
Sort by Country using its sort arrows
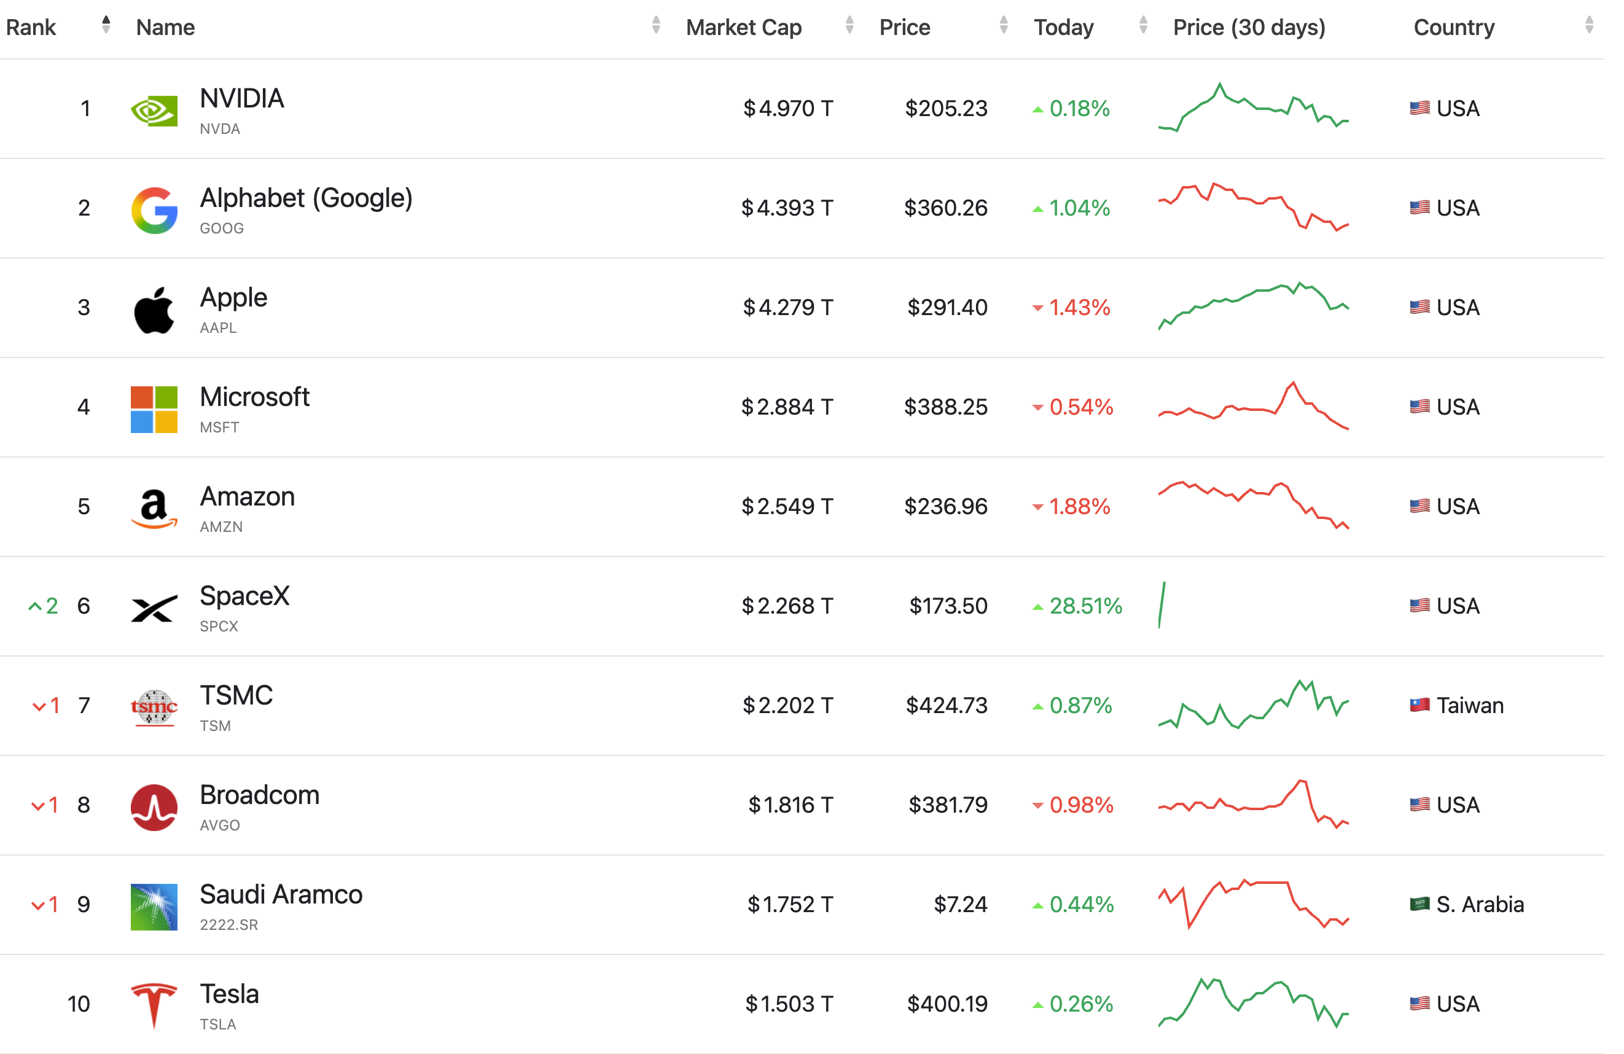1589,25
